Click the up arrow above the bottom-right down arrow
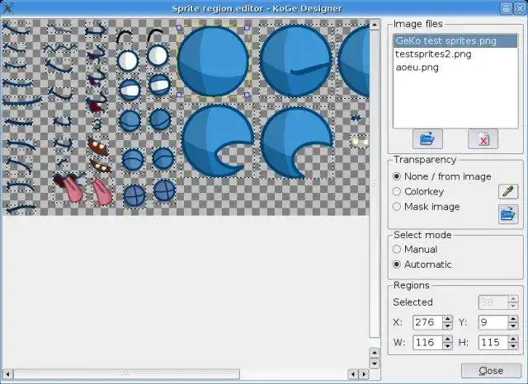This screenshot has width=528, height=384. coord(375,353)
